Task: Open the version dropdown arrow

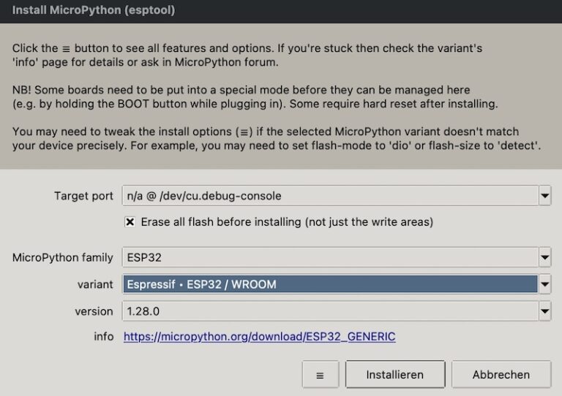Action: click(x=544, y=311)
